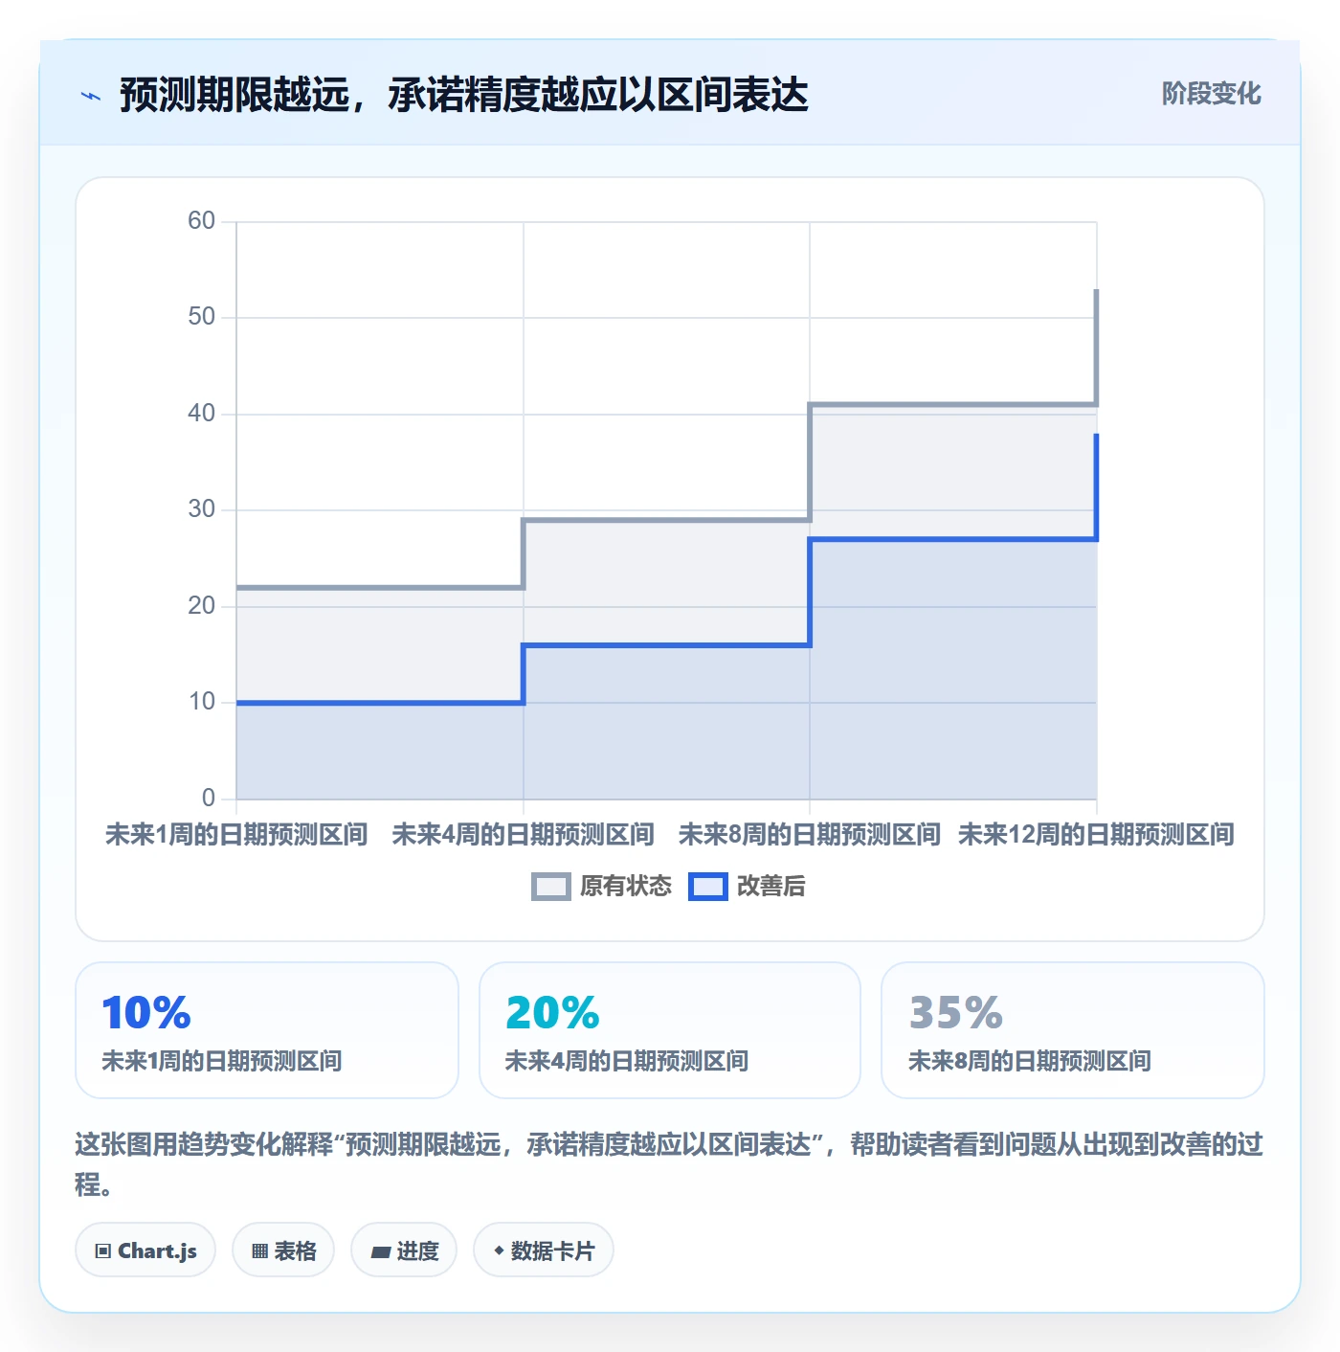1340x1352 pixels.
Task: Click the 阶段变化 label in the header
Action: click(x=1211, y=94)
